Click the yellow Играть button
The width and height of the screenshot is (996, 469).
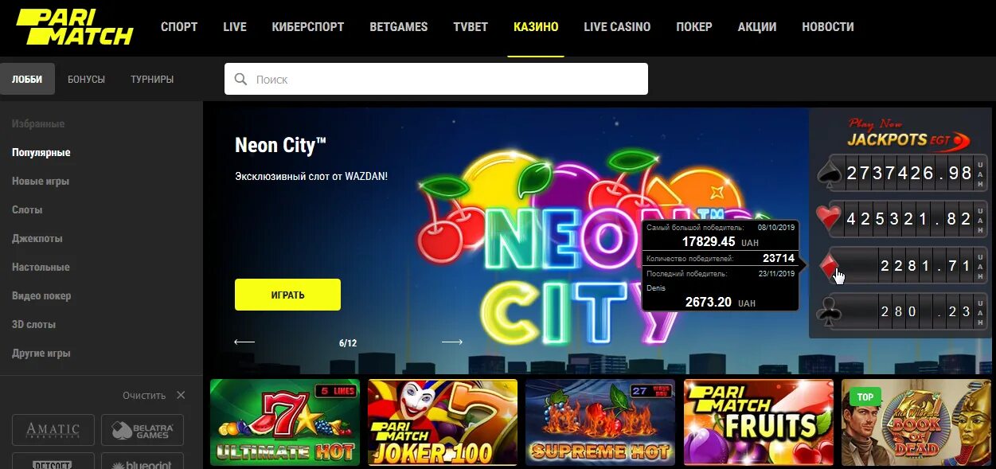(287, 295)
